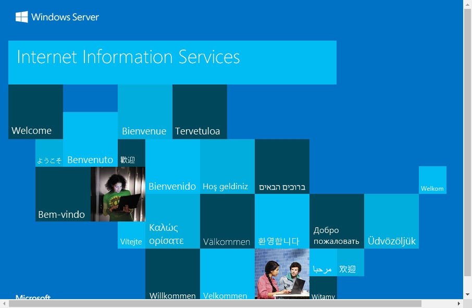Click the vertical scrollbar thumb

click(x=467, y=142)
